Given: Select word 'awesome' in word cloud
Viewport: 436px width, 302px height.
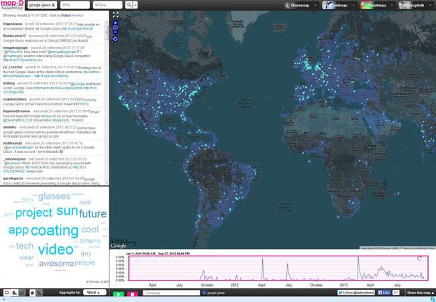Looking at the screenshot, I should (56, 263).
